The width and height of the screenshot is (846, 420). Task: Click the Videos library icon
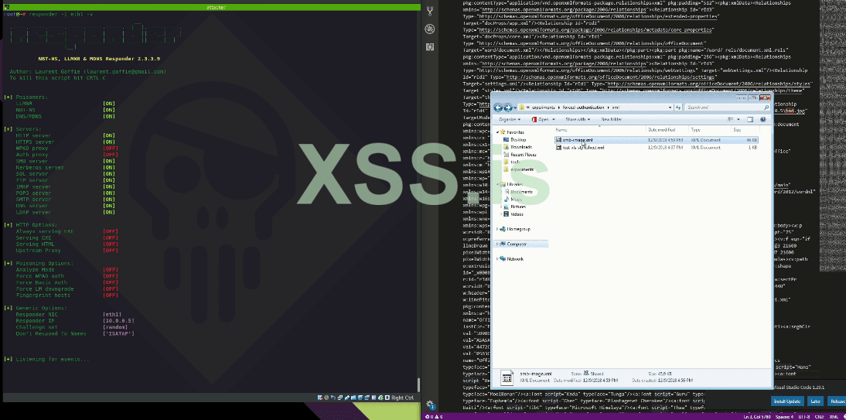506,214
